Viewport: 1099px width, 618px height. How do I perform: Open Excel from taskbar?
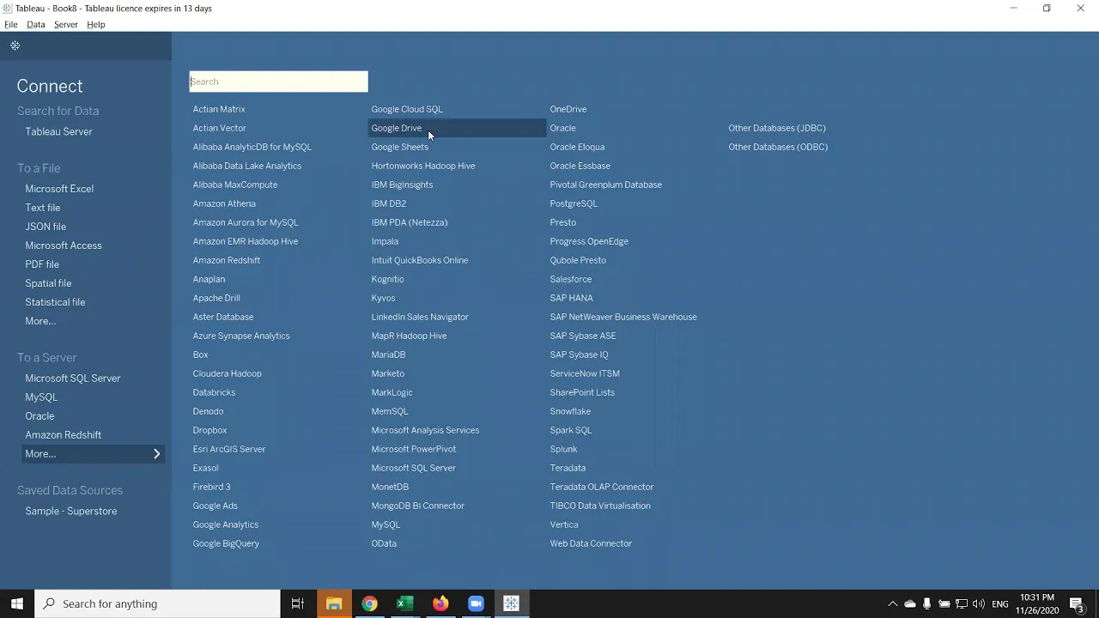404,603
